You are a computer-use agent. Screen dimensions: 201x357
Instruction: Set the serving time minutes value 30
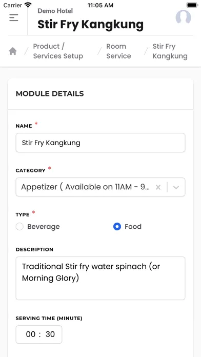pyautogui.click(x=50, y=334)
